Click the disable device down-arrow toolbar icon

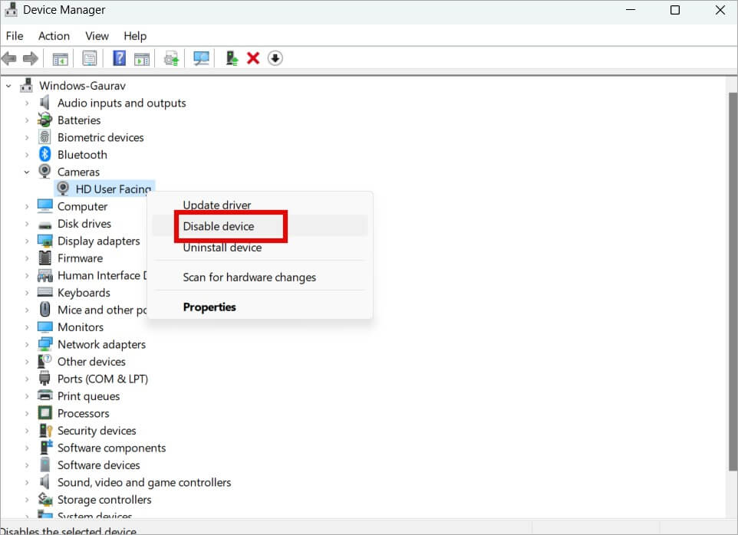275,58
